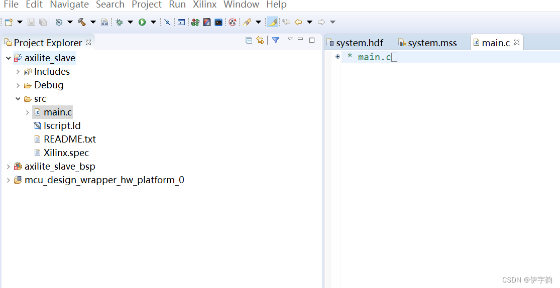
Task: Click the skip breakpoints icon
Action: [167, 22]
